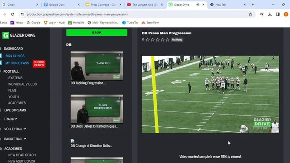Open a new tab with the plus icon
This screenshot has height=163, width=290.
point(253,5)
